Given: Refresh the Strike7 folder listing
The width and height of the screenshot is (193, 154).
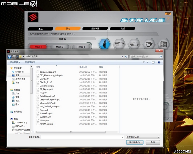Looking at the screenshot, I should pos(126,57).
